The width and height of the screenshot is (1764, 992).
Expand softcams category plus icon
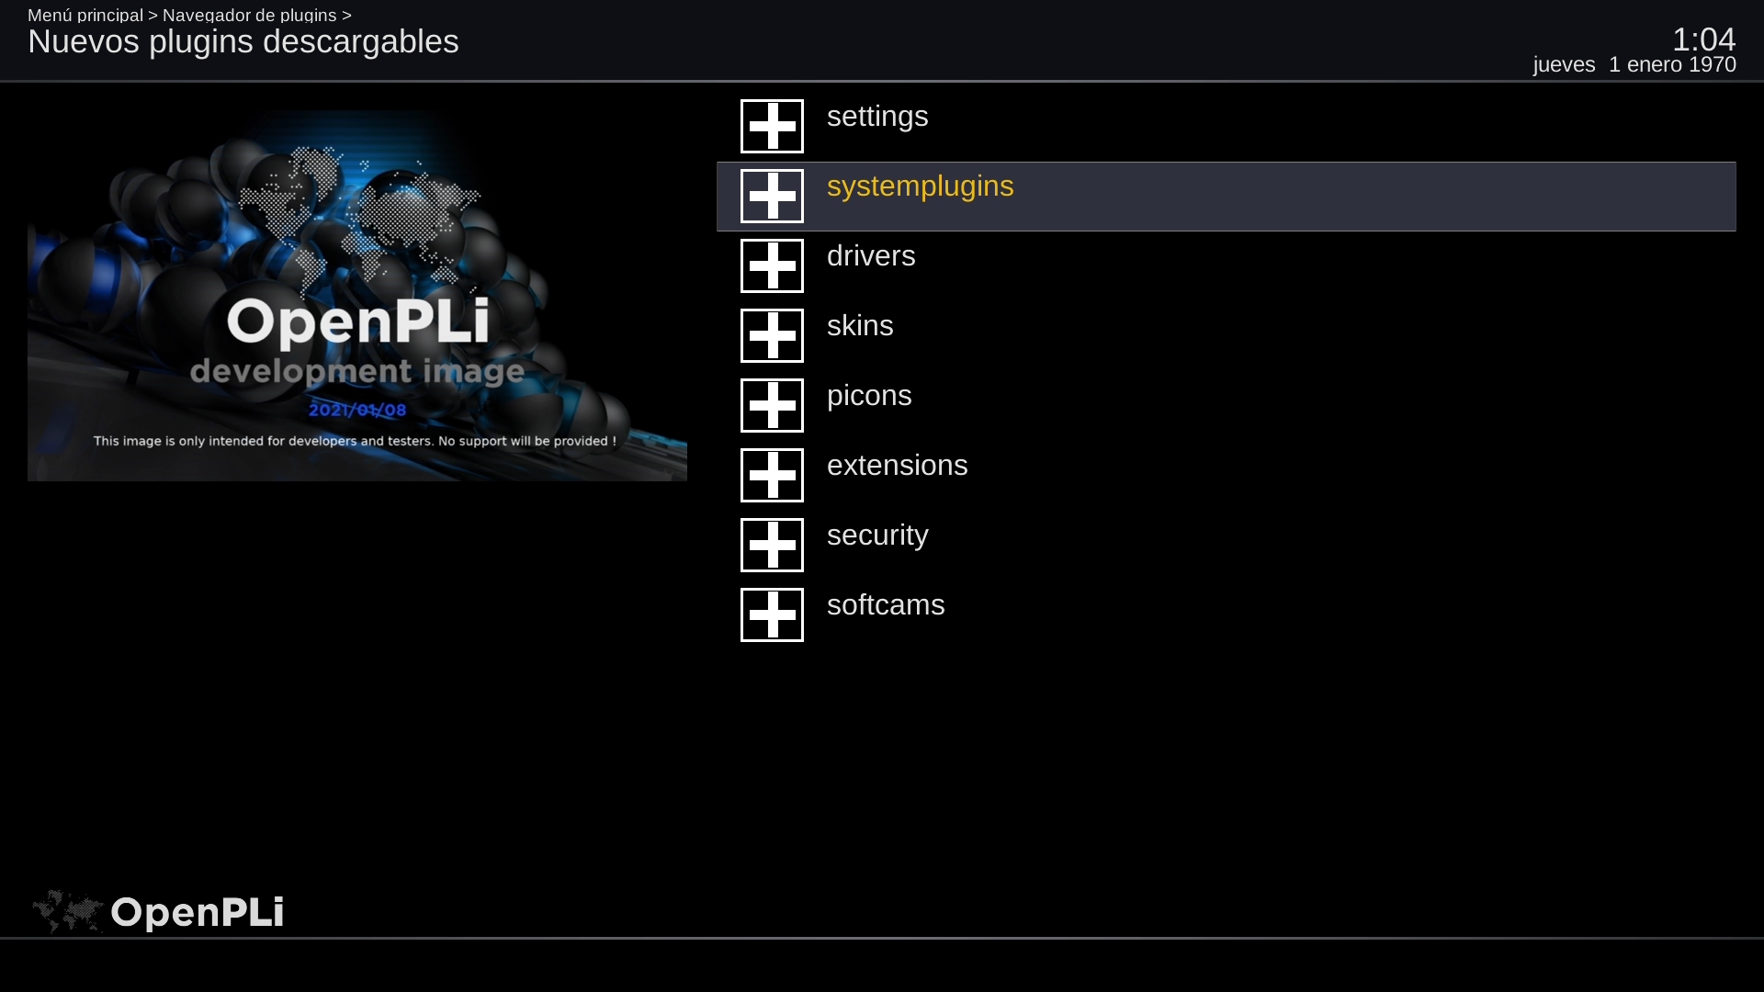(772, 614)
